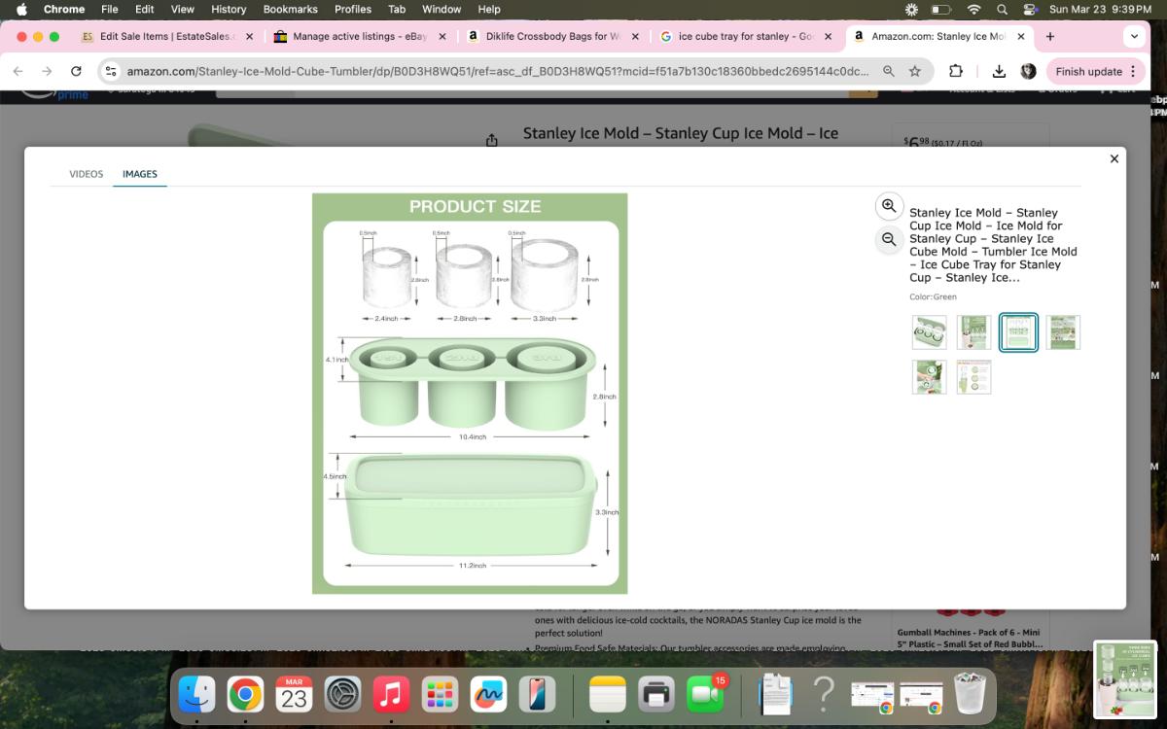Image resolution: width=1167 pixels, height=729 pixels.
Task: Select the first product thumbnail
Action: 929,332
